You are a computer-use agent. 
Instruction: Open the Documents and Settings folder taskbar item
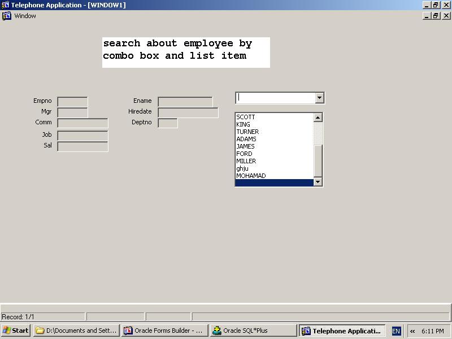point(76,331)
